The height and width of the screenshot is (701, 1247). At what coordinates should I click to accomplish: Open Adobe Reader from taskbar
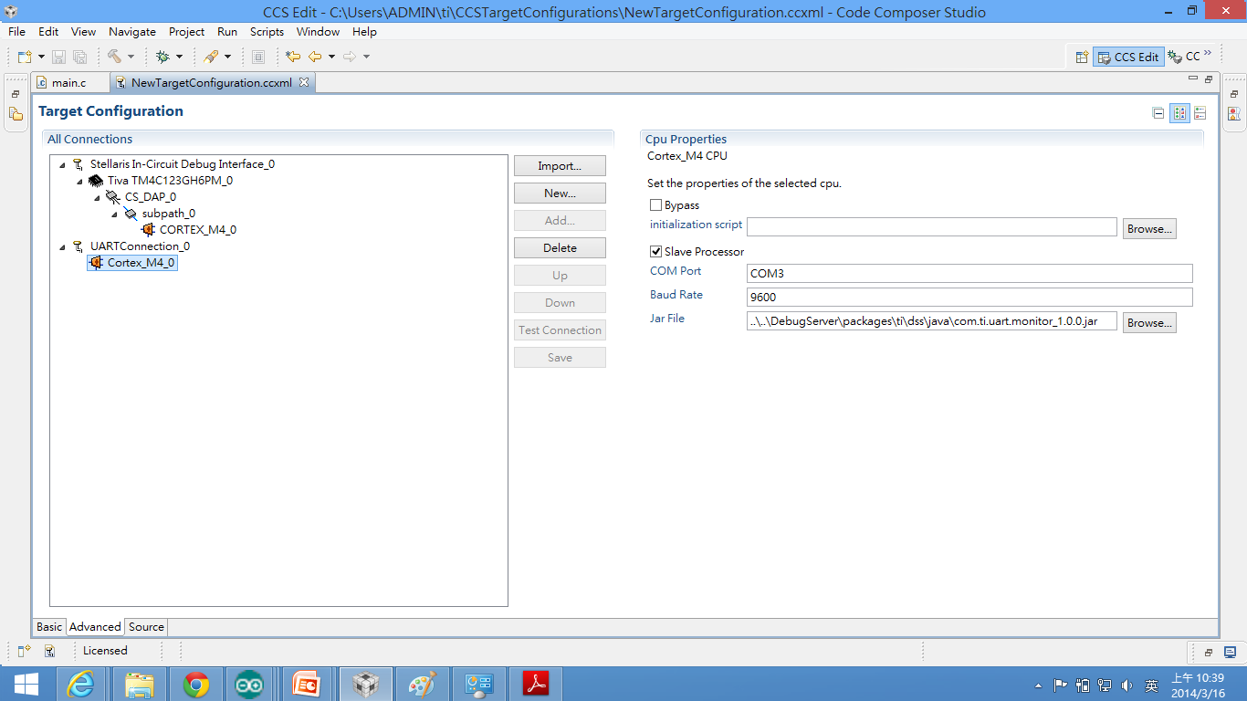pos(535,684)
